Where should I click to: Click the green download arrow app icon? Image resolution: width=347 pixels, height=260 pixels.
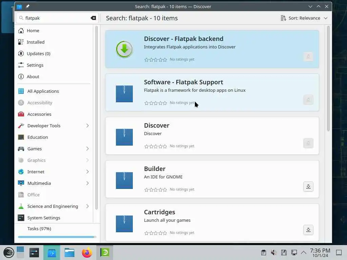click(124, 49)
